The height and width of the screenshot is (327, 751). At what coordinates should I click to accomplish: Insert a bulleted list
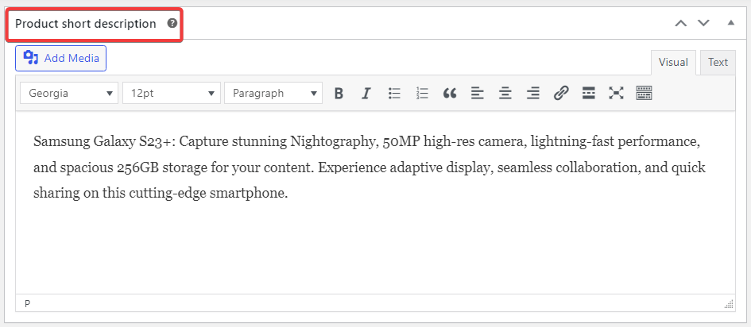click(394, 93)
